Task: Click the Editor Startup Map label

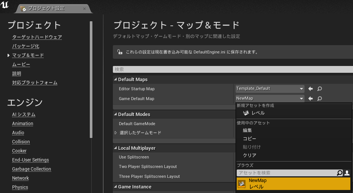Action: pyautogui.click(x=137, y=89)
